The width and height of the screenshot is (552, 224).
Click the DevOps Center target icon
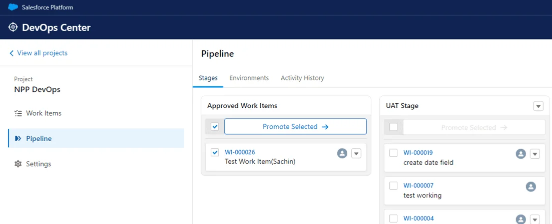[x=13, y=27]
